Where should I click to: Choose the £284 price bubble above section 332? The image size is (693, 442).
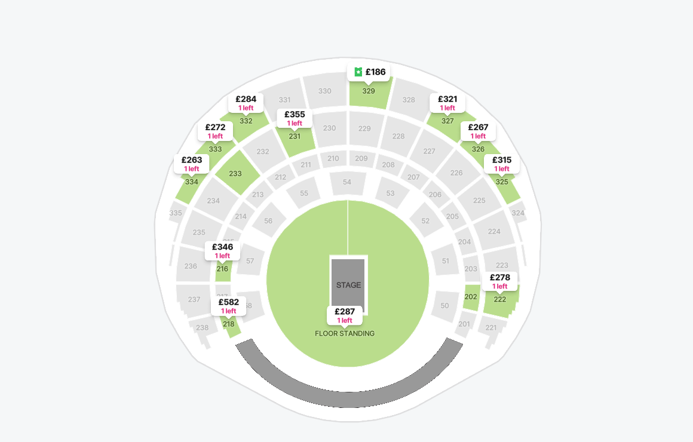[x=246, y=103]
